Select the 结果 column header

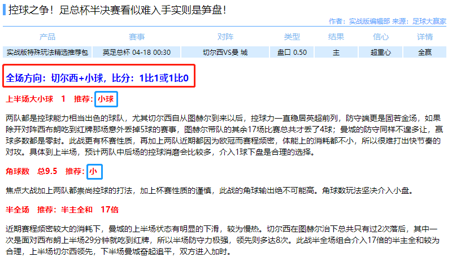click(x=336, y=37)
